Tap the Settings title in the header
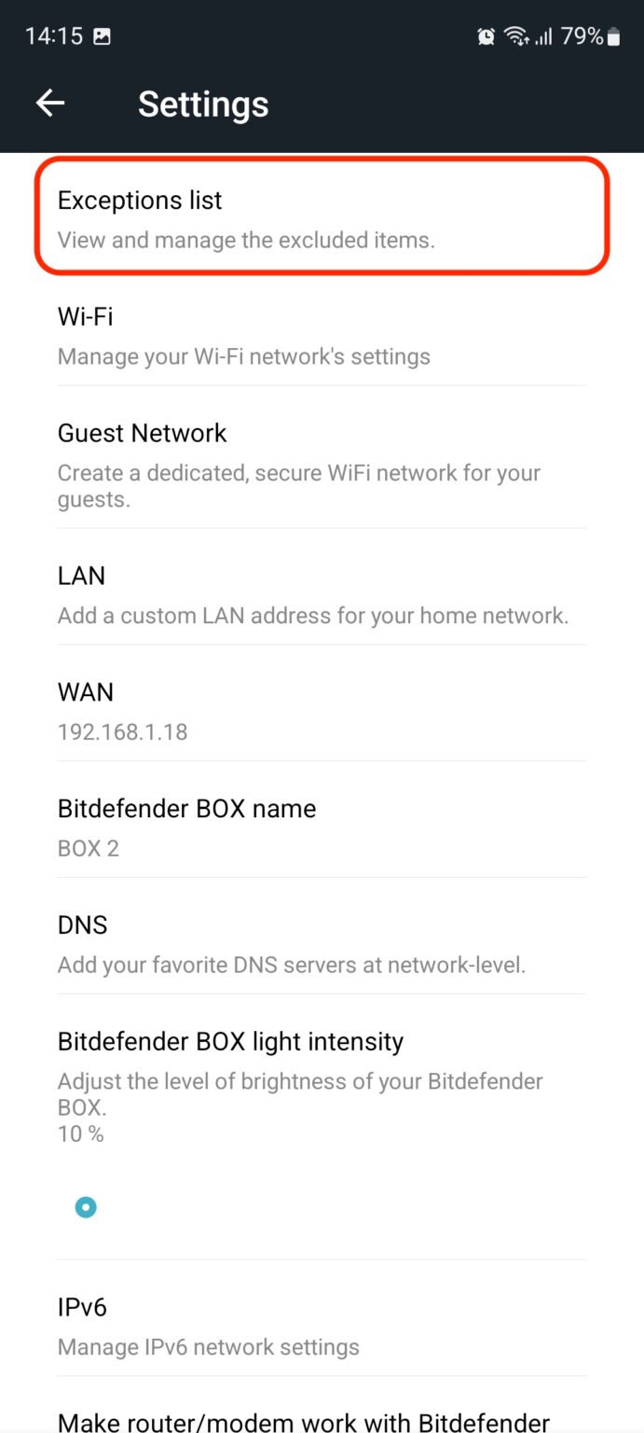Image resolution: width=644 pixels, height=1433 pixels. coord(202,104)
